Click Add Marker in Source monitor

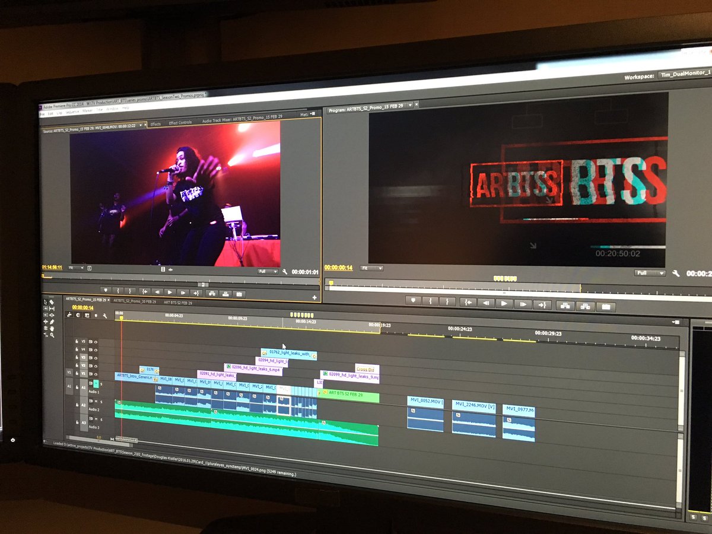pos(106,291)
